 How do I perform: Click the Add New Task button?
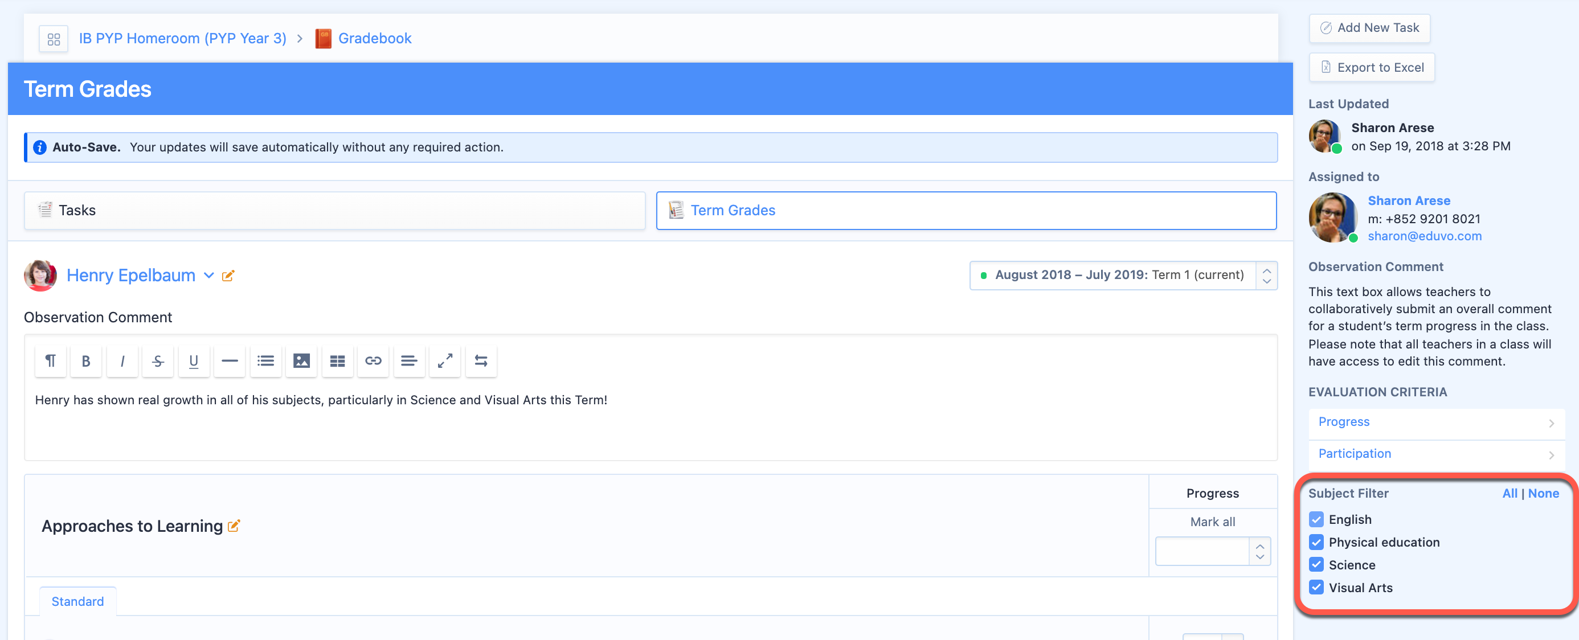1369,28
